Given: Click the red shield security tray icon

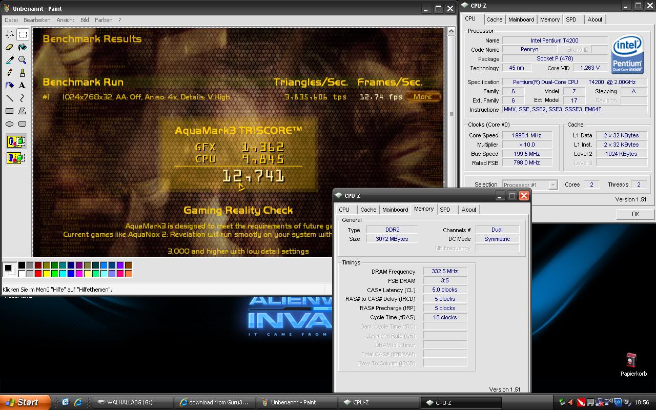Looking at the screenshot, I should (581, 402).
